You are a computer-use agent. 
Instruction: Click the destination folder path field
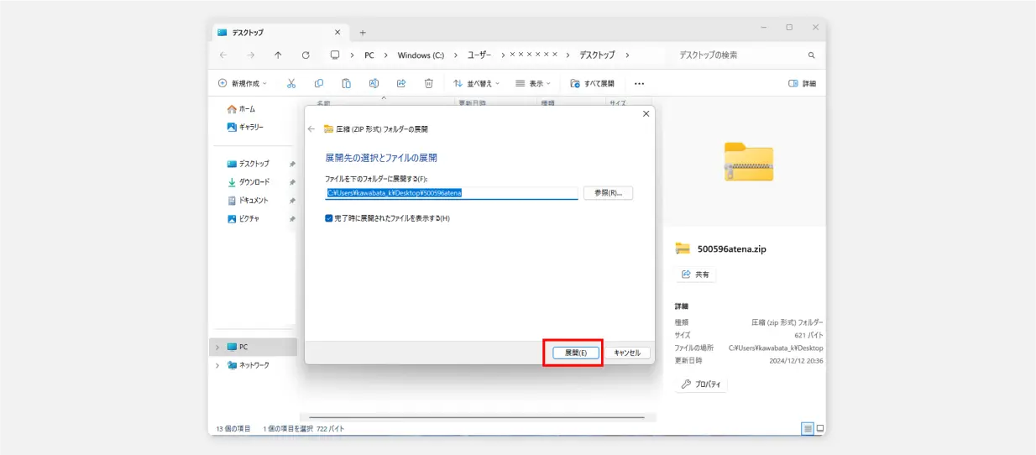click(x=452, y=193)
